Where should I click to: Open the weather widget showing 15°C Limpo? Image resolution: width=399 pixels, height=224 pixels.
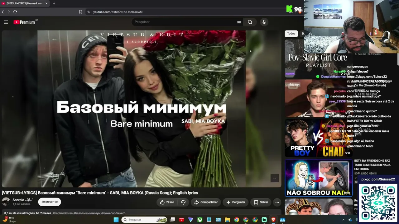click(9, 220)
